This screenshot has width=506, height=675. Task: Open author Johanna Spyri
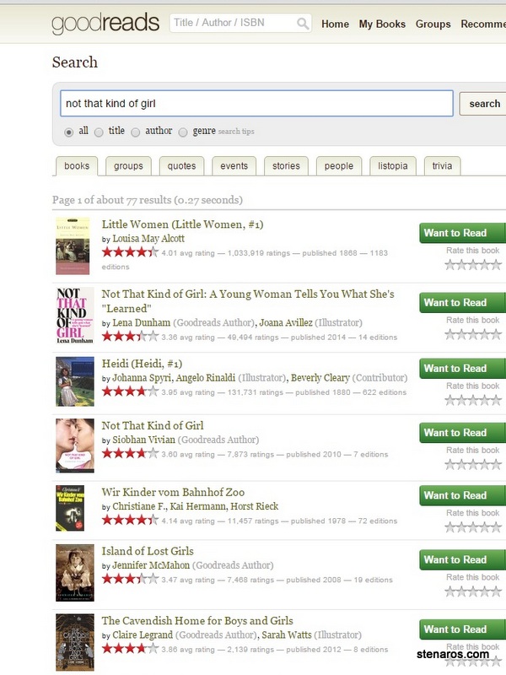(143, 378)
